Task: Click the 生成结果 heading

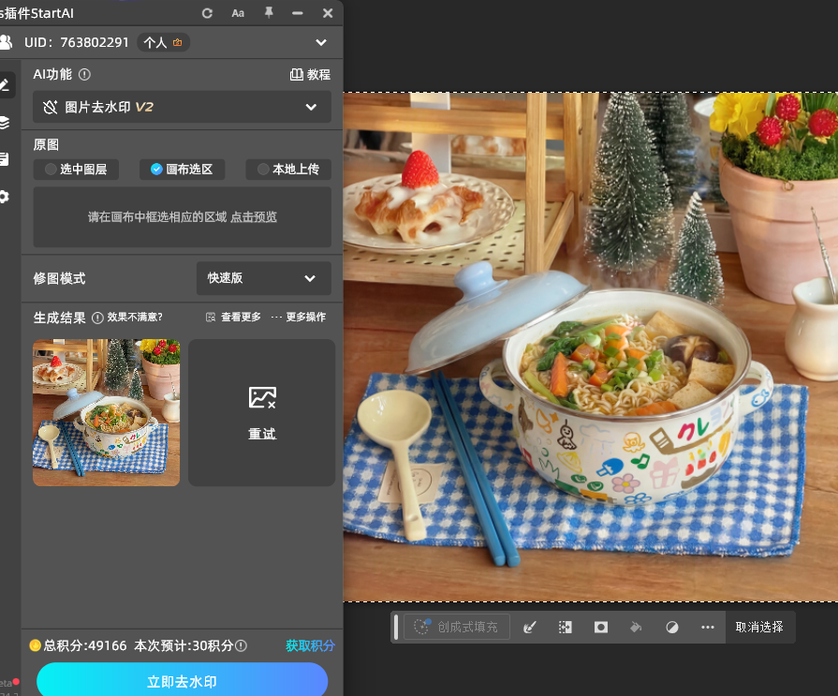Action: tap(59, 318)
